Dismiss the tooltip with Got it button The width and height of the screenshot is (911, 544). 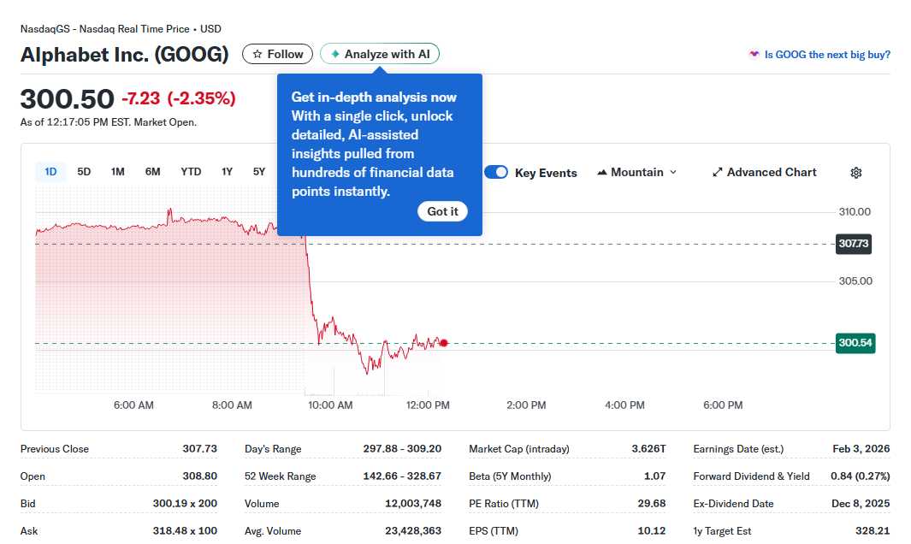pyautogui.click(x=442, y=211)
